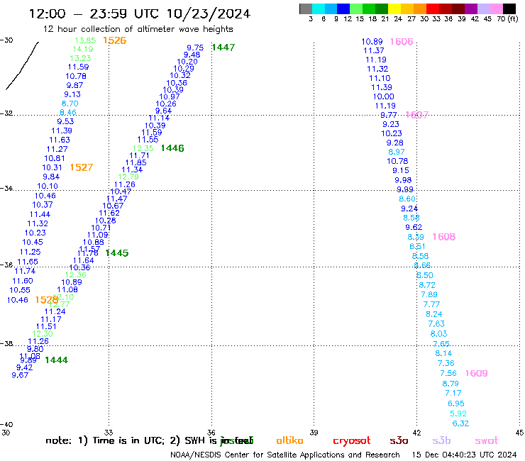Click the 'altika' satellite legend label
Viewport: 525px width, 461px height.
pyautogui.click(x=289, y=440)
